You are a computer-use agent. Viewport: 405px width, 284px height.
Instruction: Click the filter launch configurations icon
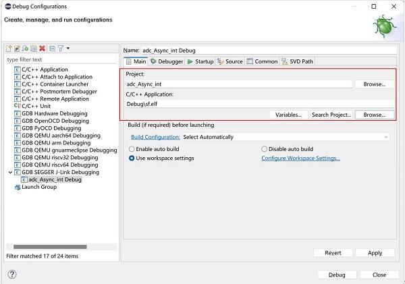59,49
